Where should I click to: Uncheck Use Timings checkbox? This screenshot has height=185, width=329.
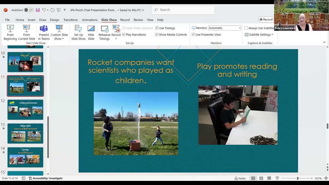157,28
